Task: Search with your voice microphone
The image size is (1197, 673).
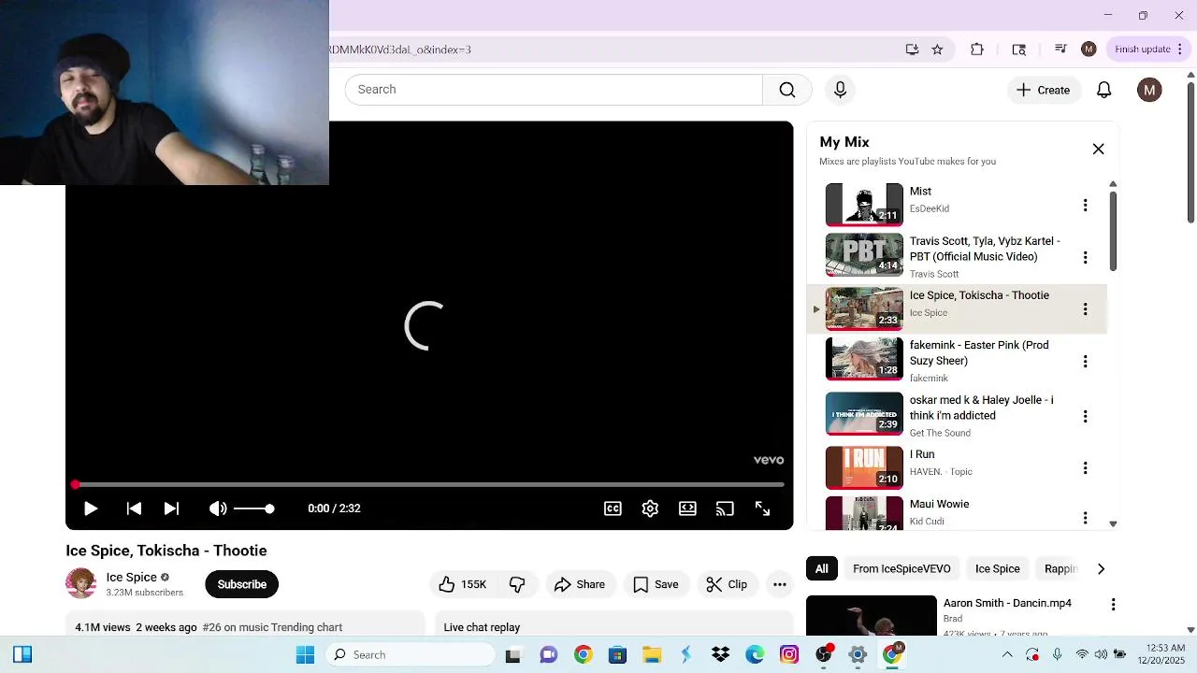Action: coord(840,90)
